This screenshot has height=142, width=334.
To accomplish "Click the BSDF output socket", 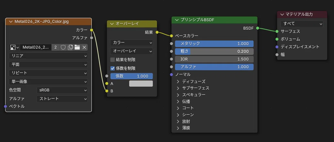I will [257, 28].
